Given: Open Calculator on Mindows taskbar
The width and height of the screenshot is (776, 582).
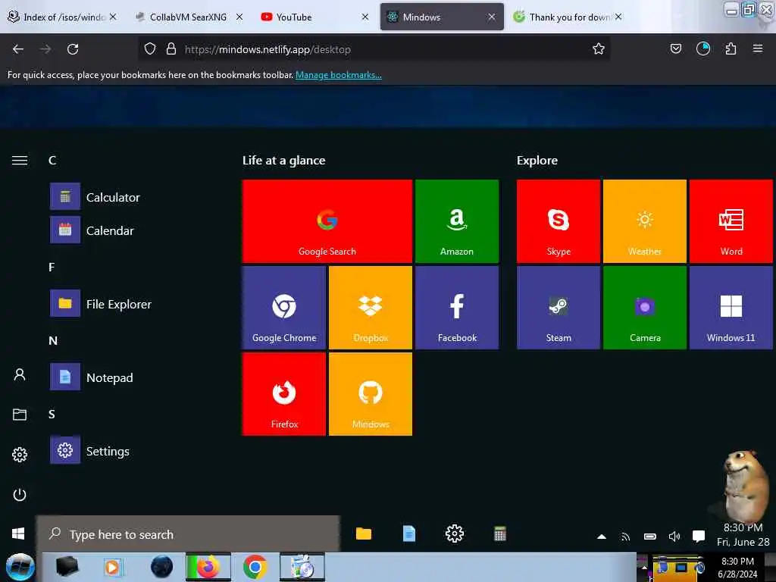Looking at the screenshot, I should coord(500,533).
